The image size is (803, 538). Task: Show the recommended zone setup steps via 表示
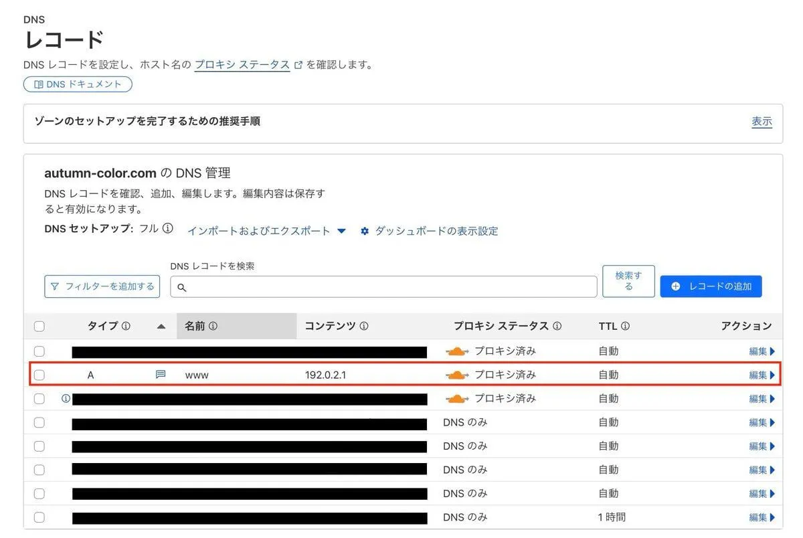coord(762,122)
